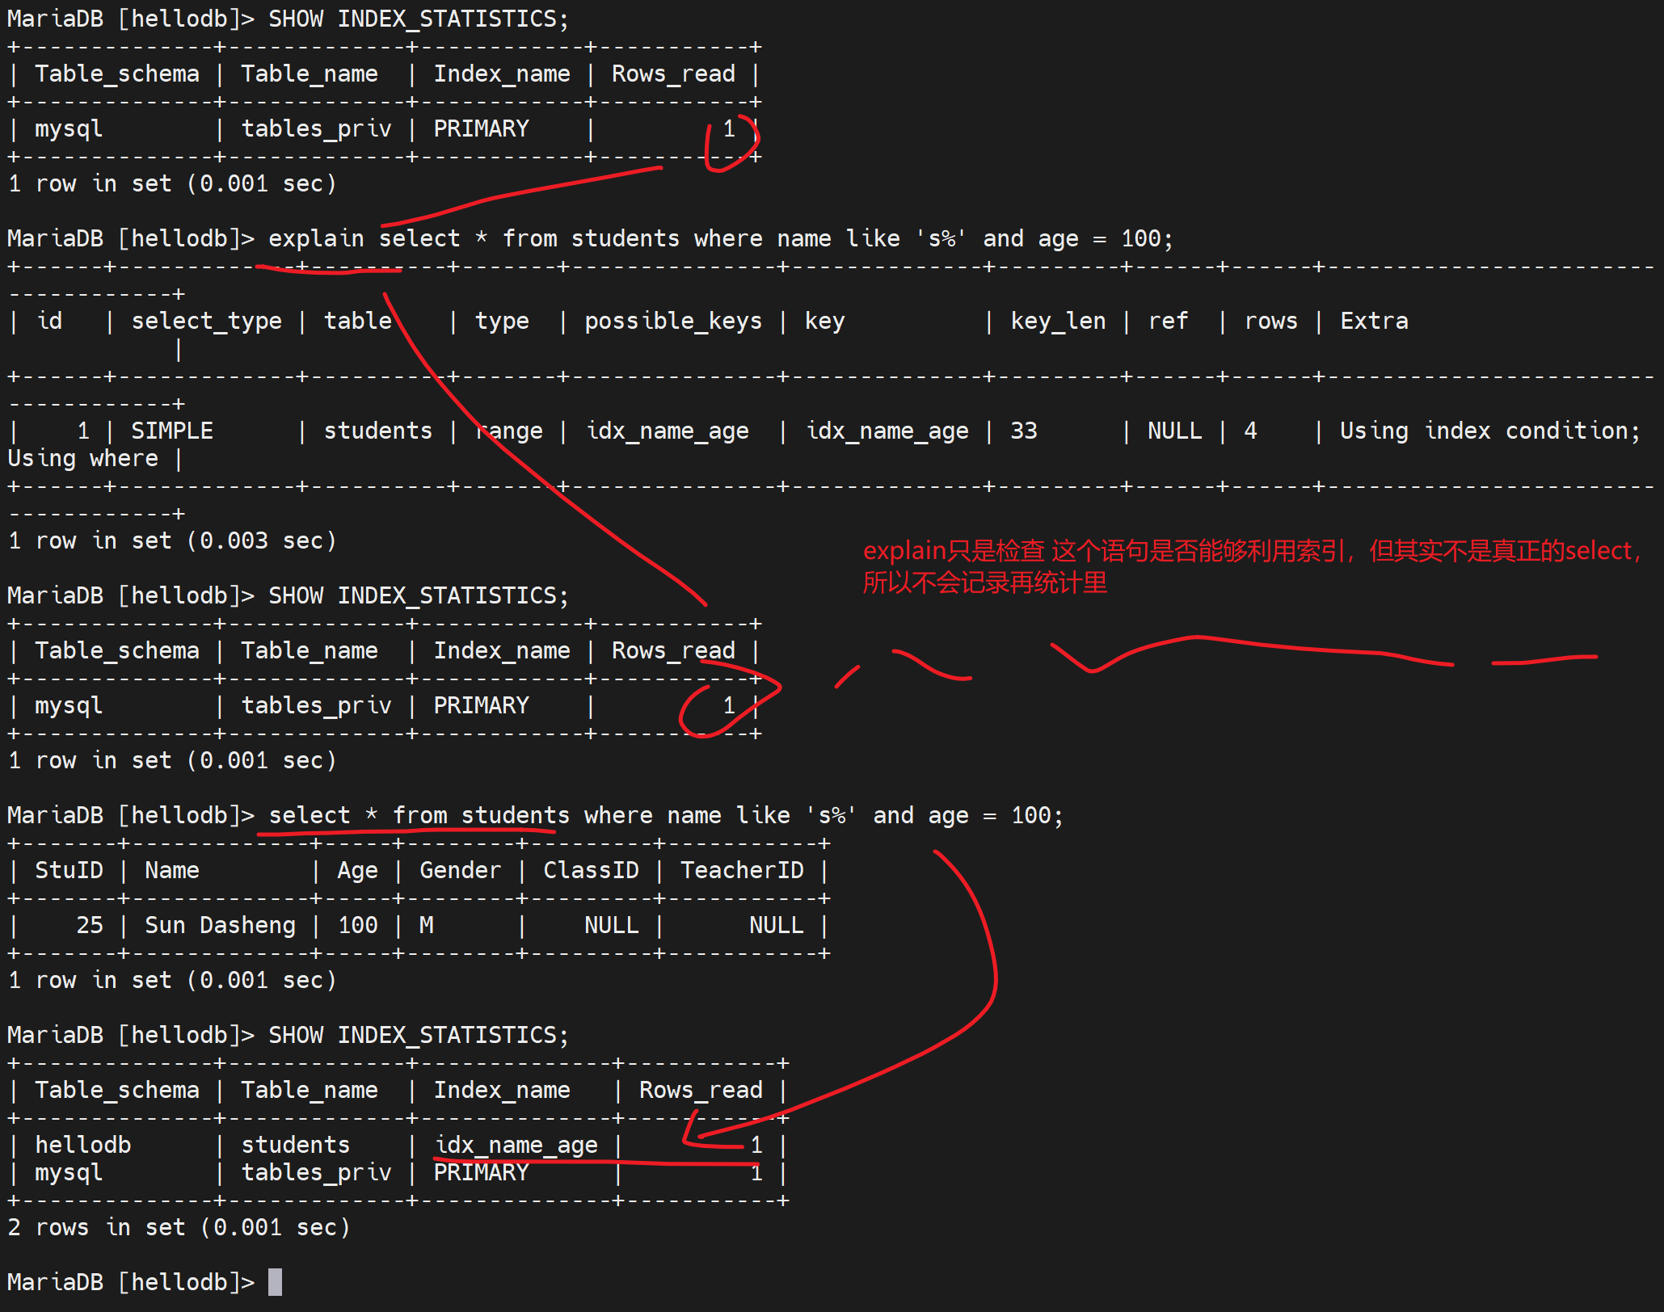Viewport: 1664px width, 1312px height.
Task: Click the first 'SHOW INDEX_STATISTICS;' command
Action: coord(418,19)
